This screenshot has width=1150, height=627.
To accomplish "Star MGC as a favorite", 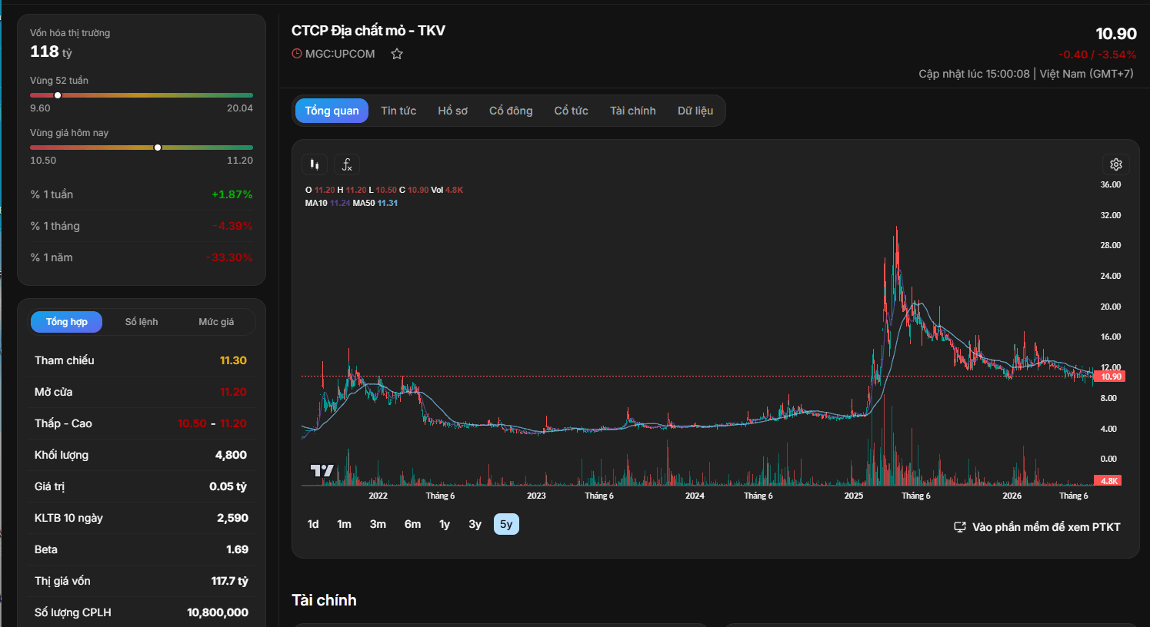I will (397, 54).
